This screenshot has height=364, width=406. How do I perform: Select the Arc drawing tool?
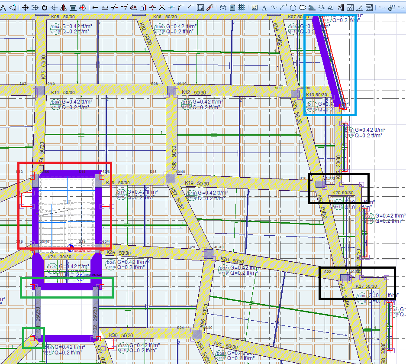[x=283, y=7]
